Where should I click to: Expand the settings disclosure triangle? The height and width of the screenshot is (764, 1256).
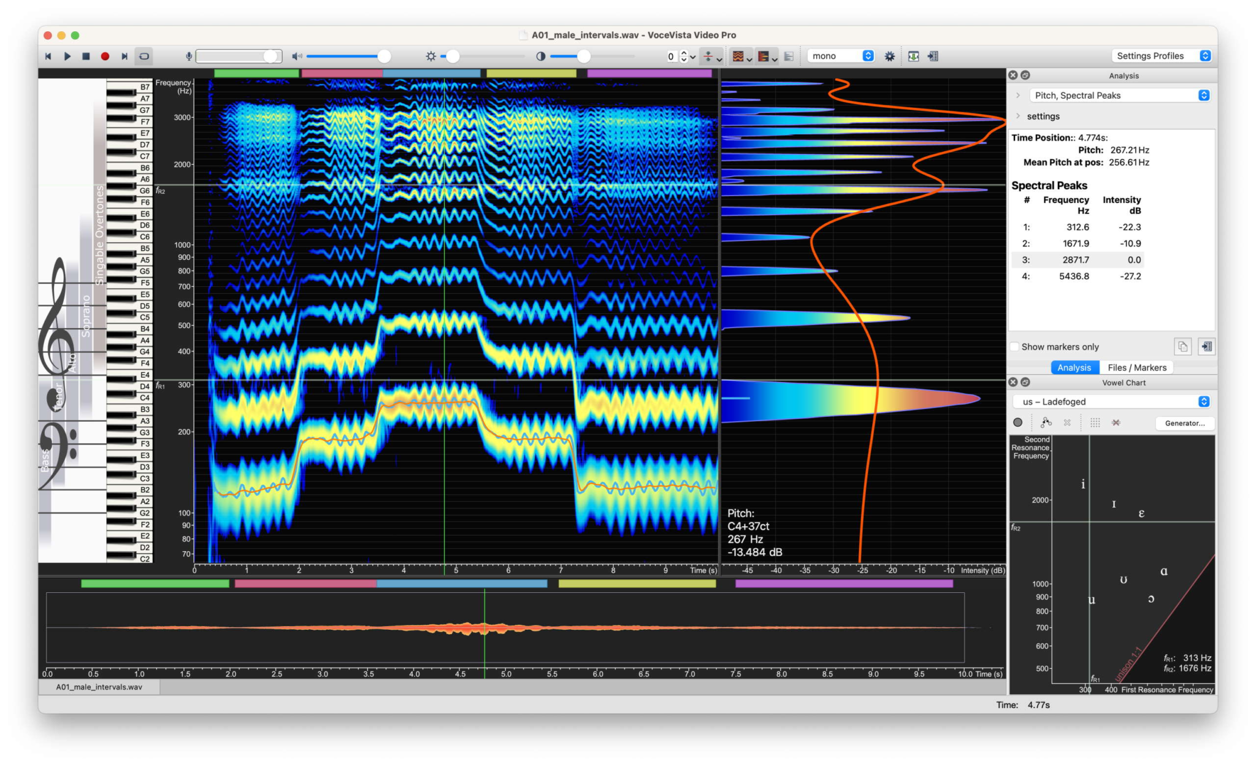[x=1018, y=116]
